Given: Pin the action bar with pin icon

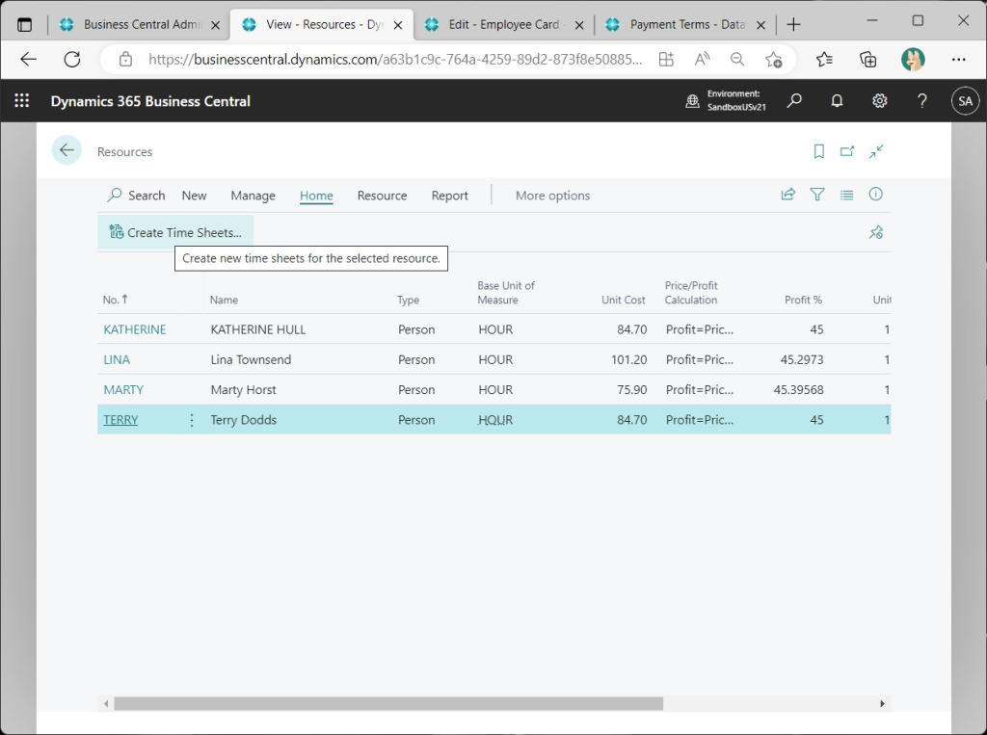Looking at the screenshot, I should click(x=876, y=232).
